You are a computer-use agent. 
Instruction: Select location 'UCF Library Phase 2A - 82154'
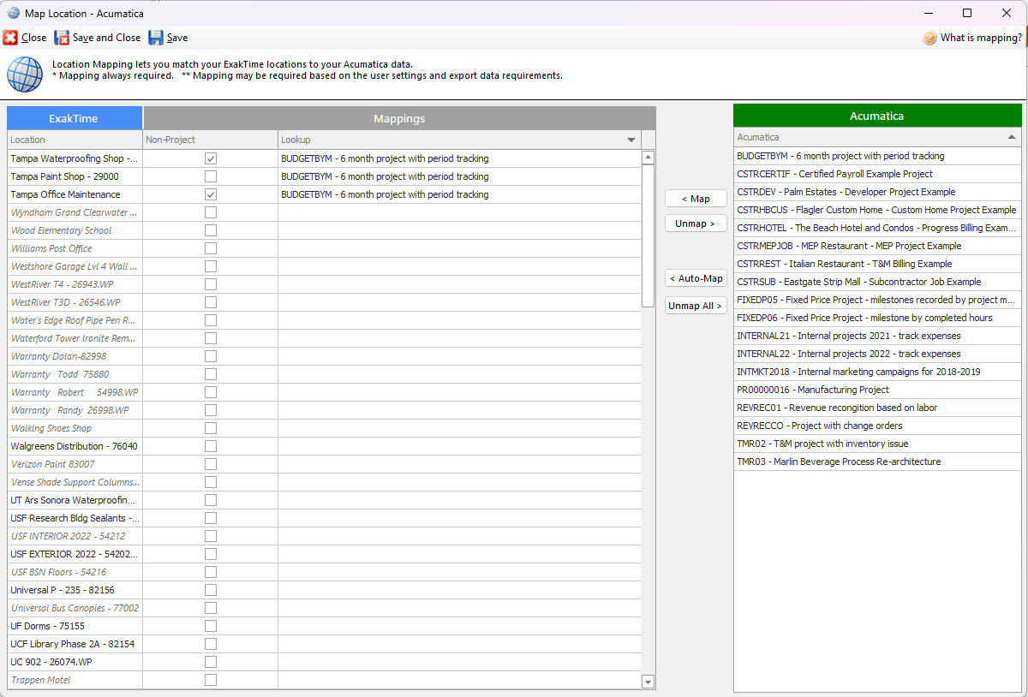point(75,644)
